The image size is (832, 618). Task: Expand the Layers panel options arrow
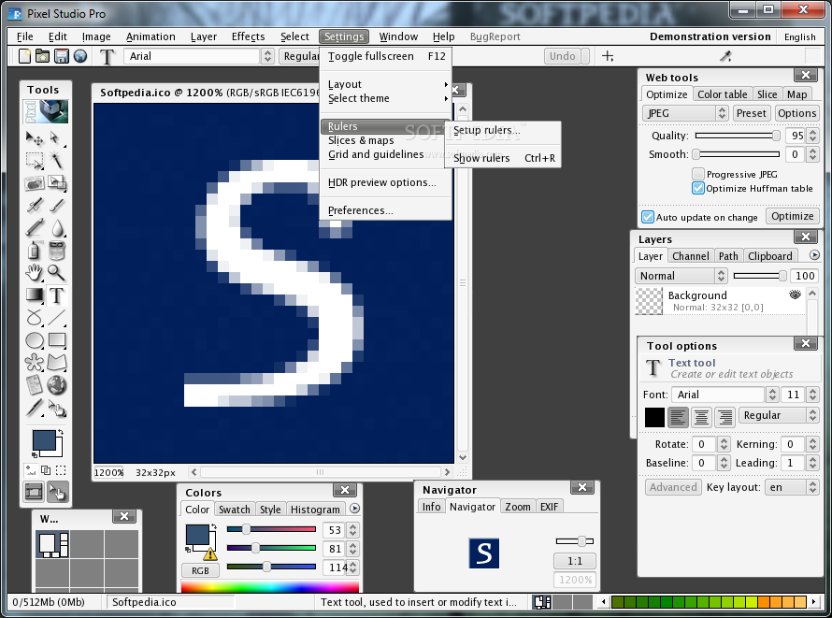pos(814,255)
